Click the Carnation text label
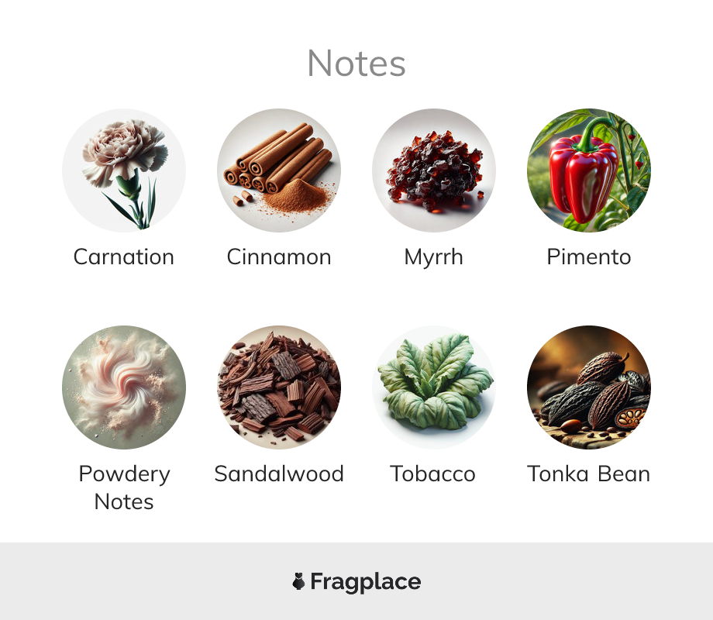The height and width of the screenshot is (620, 713). click(124, 257)
